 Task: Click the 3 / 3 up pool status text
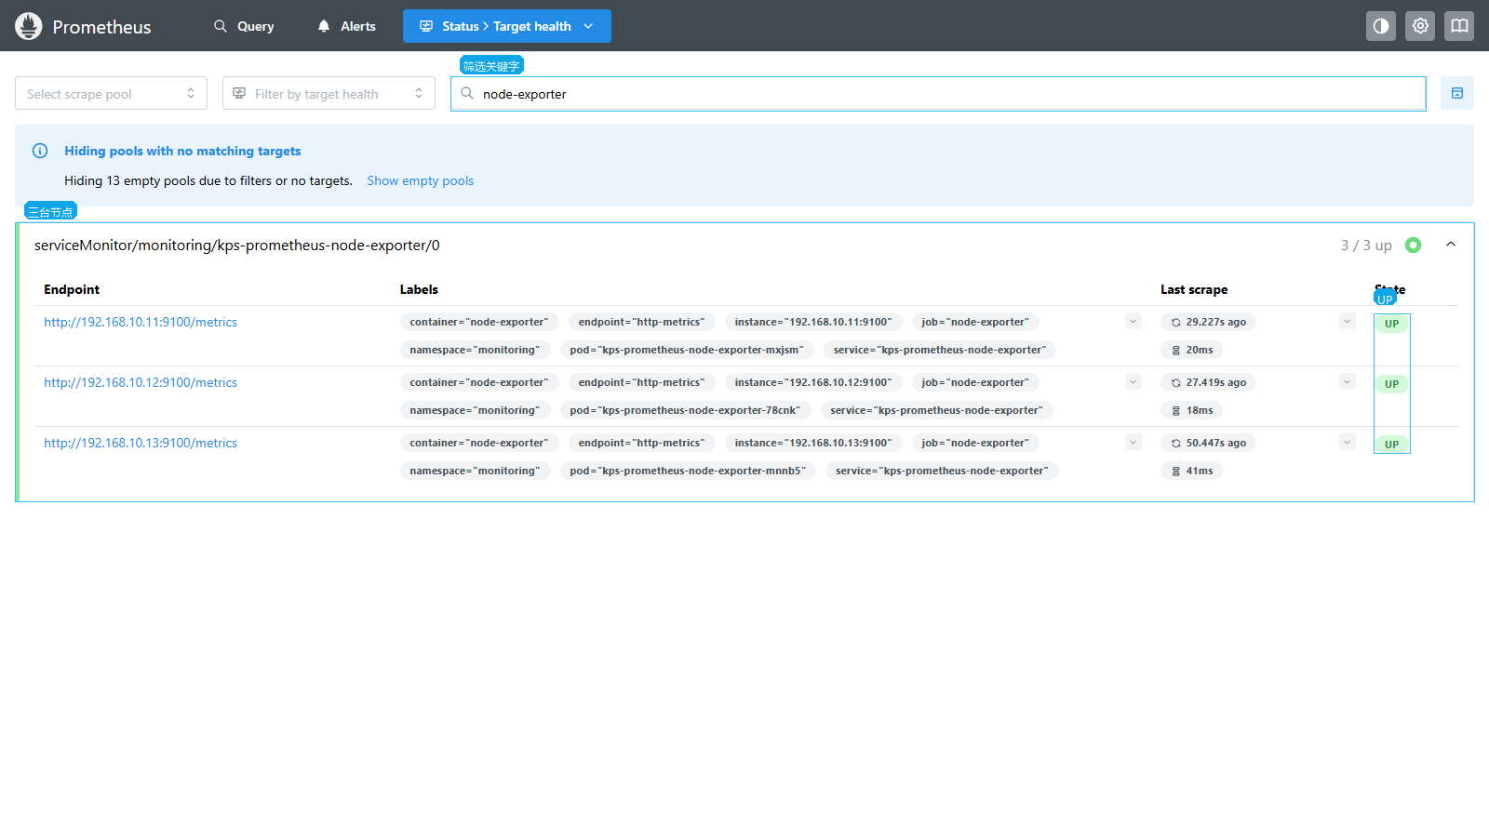[1365, 246]
